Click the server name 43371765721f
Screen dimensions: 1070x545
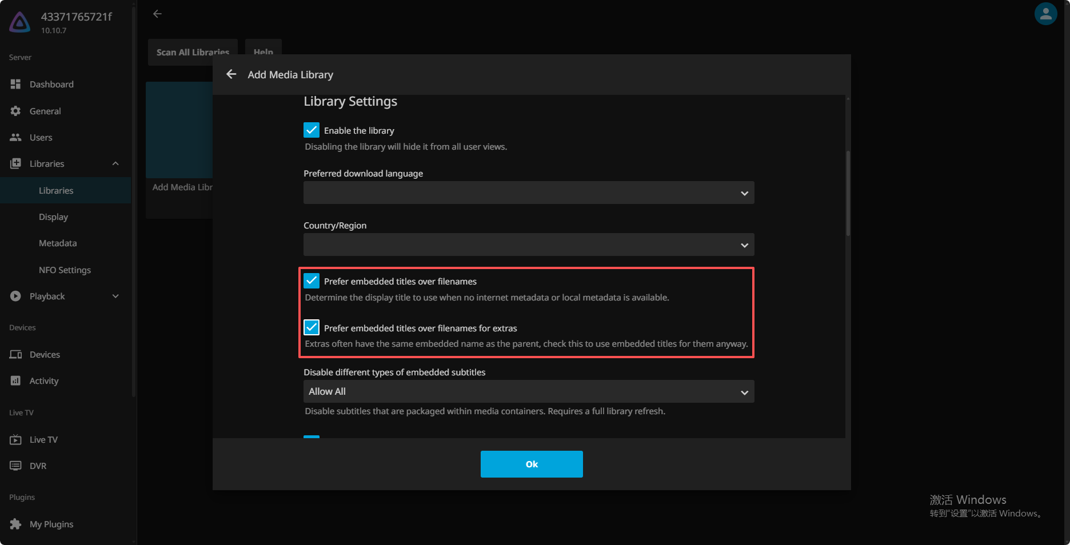pyautogui.click(x=77, y=17)
